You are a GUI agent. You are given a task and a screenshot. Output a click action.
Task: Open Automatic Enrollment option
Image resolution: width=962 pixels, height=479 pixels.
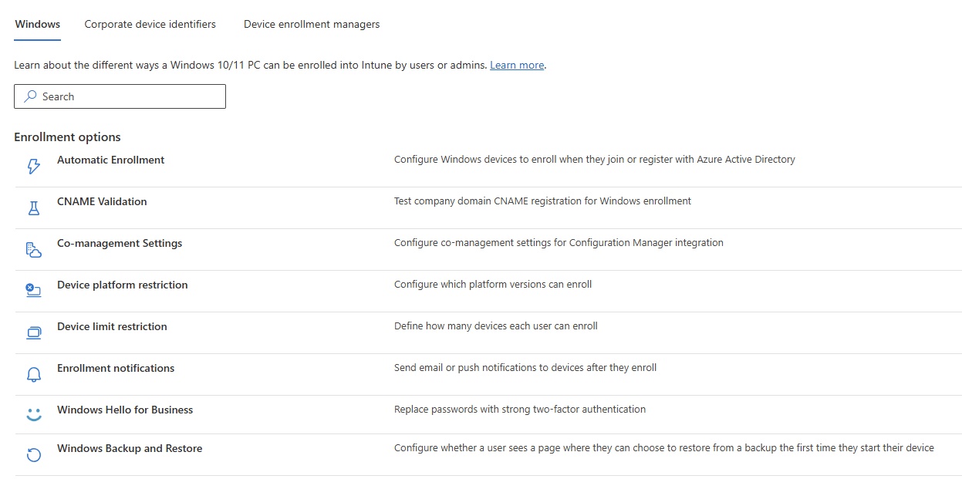click(110, 160)
